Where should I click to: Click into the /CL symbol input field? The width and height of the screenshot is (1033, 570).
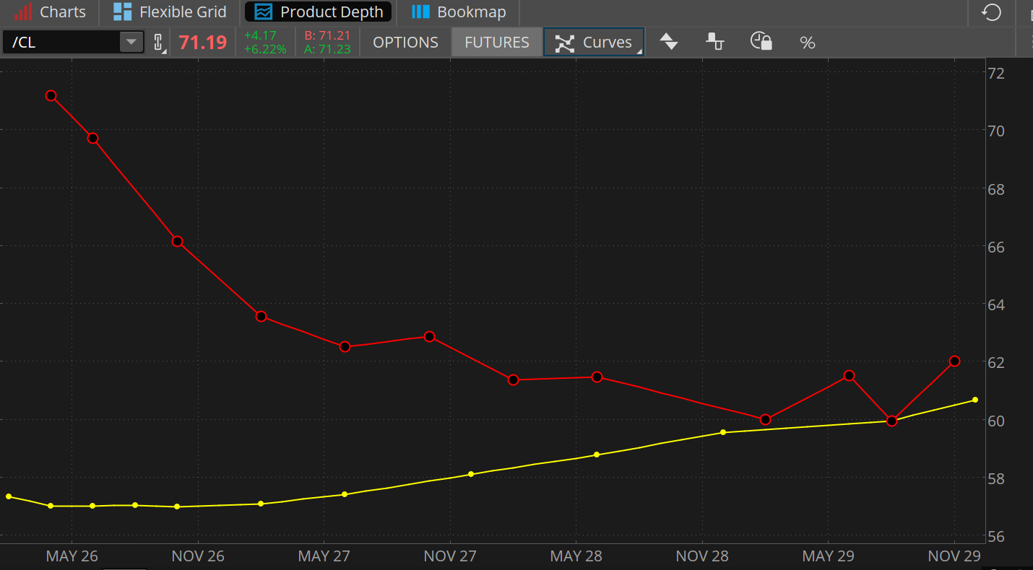61,43
